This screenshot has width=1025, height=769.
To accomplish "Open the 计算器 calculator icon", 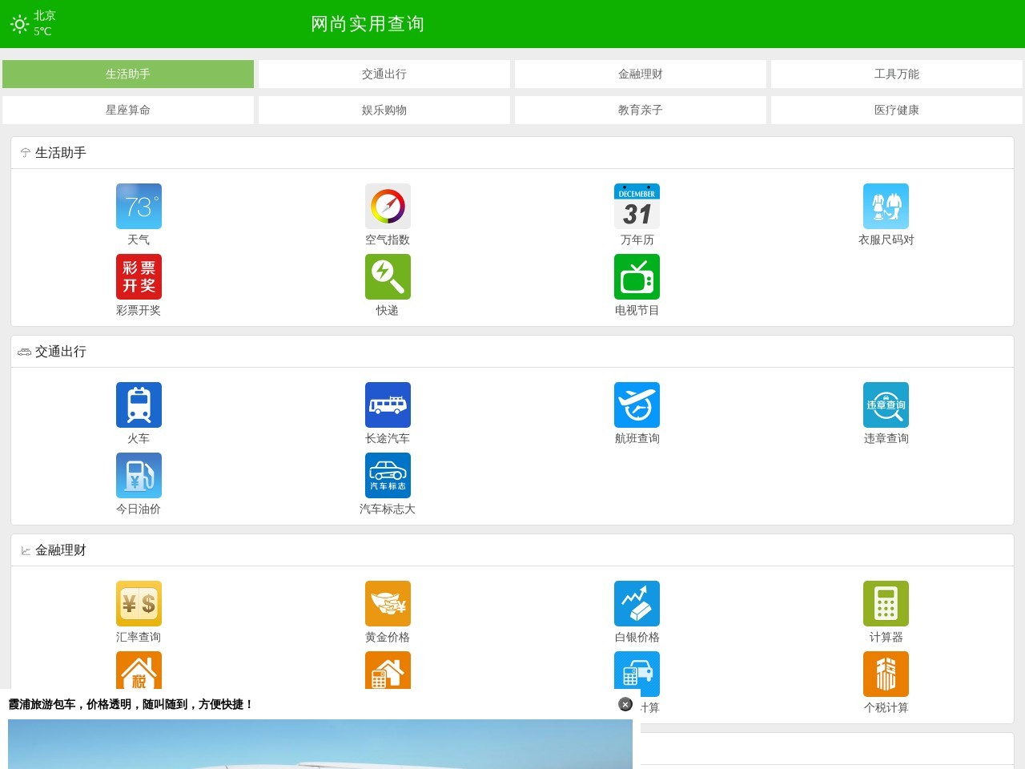I will [x=886, y=604].
